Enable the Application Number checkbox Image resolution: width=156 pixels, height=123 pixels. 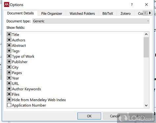9,105
